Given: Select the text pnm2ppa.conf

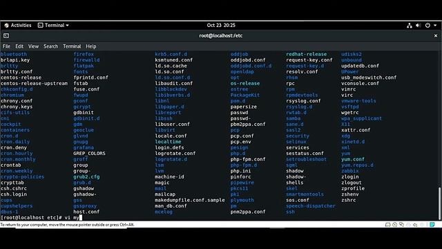Looking at the screenshot, I should 248,212.
